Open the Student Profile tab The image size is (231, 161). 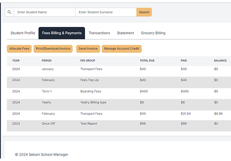click(23, 33)
